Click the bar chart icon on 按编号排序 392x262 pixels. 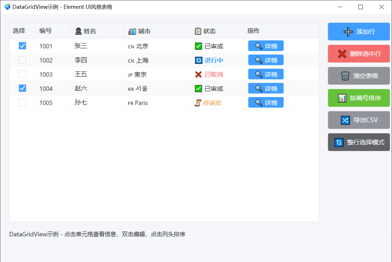342,98
